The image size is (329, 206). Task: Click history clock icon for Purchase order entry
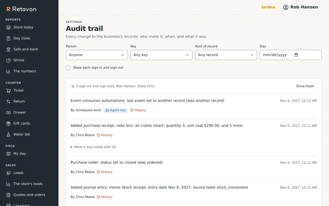coord(98,172)
